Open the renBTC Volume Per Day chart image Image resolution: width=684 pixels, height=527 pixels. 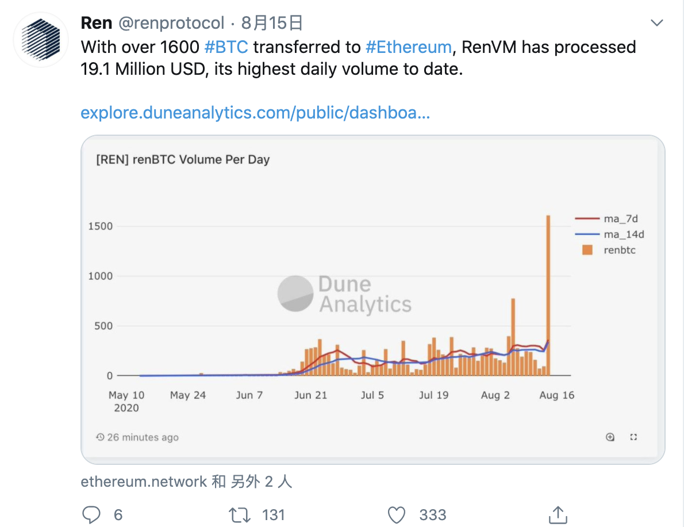coord(372,300)
